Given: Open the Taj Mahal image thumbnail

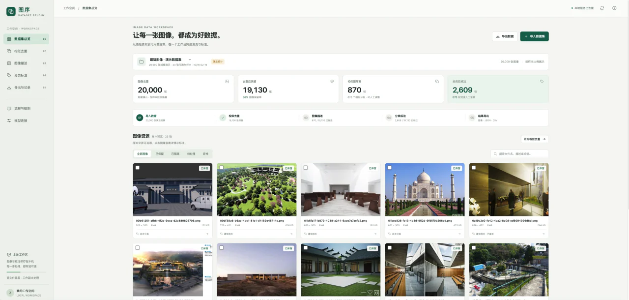Looking at the screenshot, I should (425, 190).
